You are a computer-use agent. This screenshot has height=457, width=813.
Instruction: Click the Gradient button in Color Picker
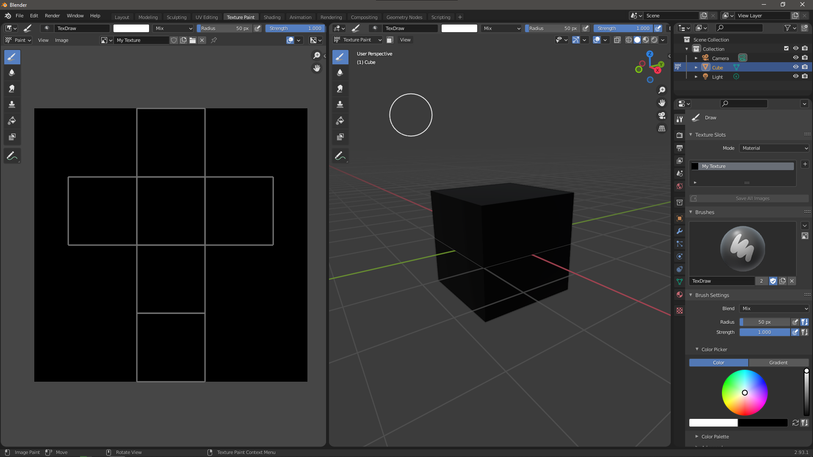coord(778,363)
